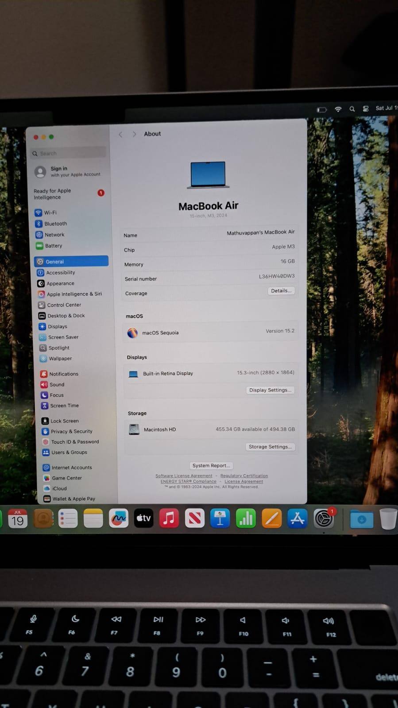Open Privacy & Security settings
Screen dimensions: 398x708
[71, 431]
